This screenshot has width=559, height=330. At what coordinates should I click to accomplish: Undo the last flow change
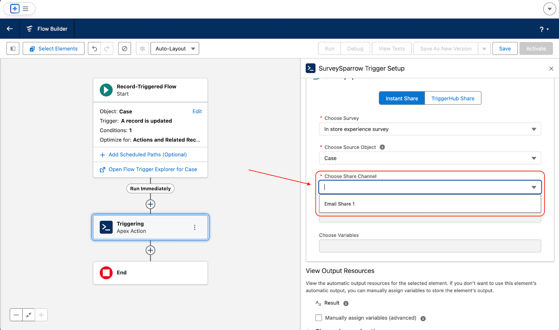point(94,49)
